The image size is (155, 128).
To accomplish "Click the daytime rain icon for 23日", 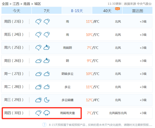I will [x=38, y=21].
